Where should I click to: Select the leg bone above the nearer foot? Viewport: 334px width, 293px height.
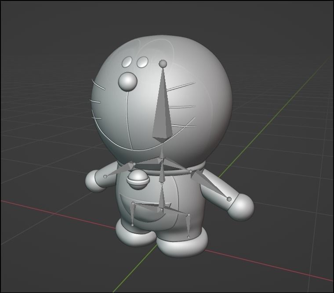tap(188, 226)
